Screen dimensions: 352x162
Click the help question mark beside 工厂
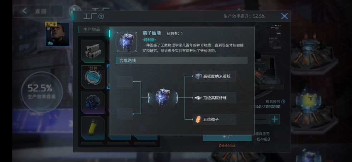click(101, 16)
